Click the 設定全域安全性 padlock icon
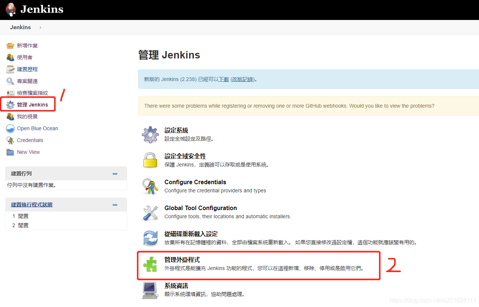This screenshot has width=479, height=307. pyautogui.click(x=150, y=160)
